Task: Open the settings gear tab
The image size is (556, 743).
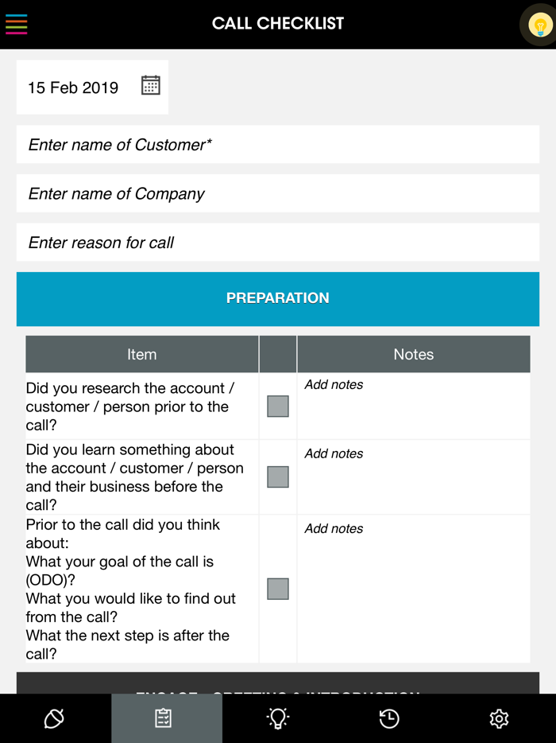Action: pyautogui.click(x=499, y=719)
